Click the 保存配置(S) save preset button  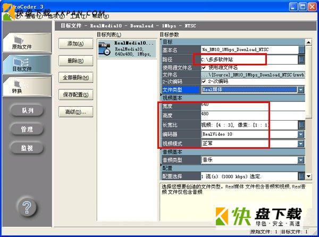(75, 95)
